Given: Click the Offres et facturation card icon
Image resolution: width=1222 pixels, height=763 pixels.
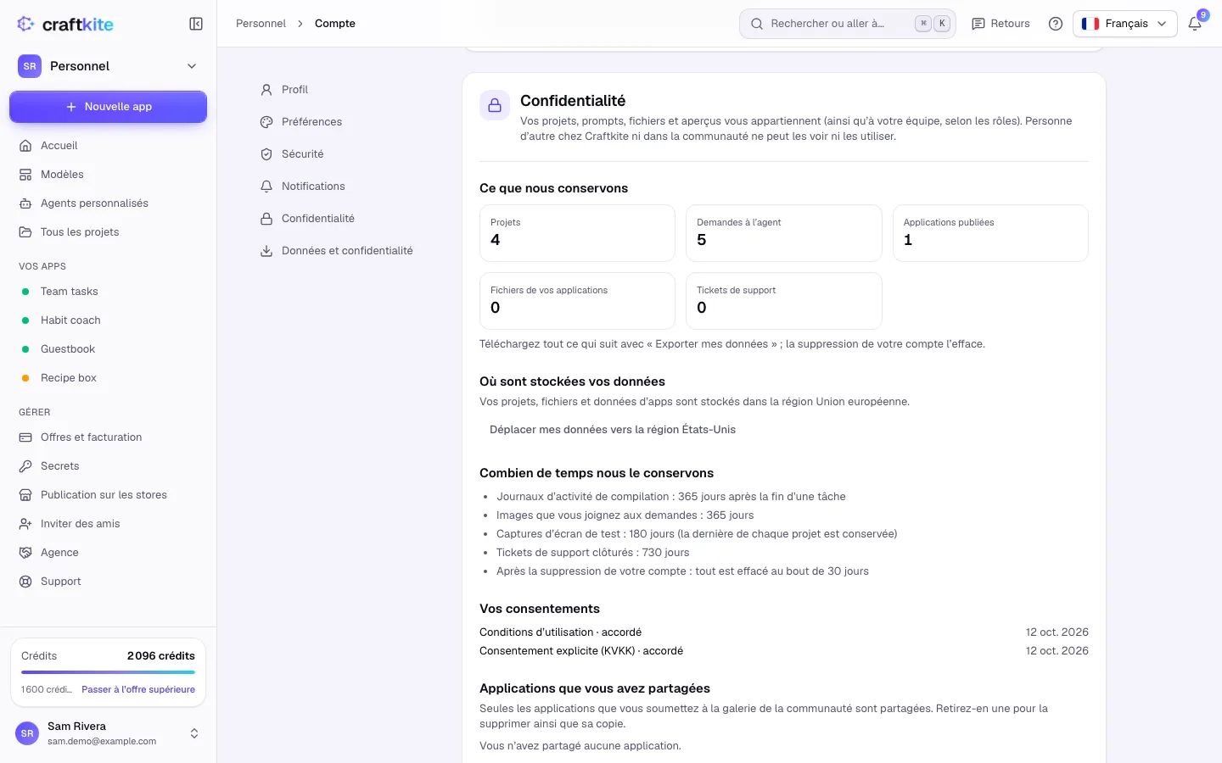Looking at the screenshot, I should pyautogui.click(x=25, y=437).
